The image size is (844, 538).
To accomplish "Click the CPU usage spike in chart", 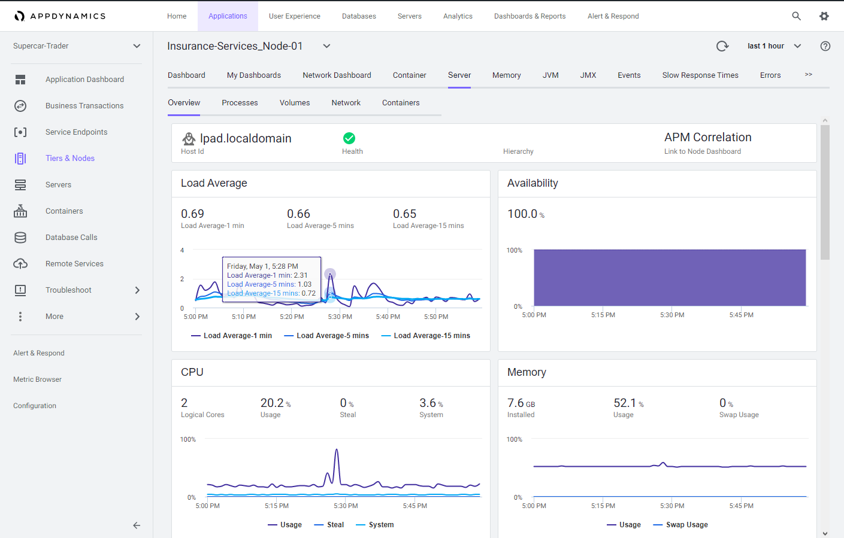I will click(337, 451).
